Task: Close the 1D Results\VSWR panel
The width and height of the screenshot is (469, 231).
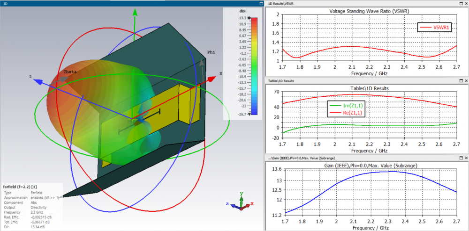Action: coord(466,3)
